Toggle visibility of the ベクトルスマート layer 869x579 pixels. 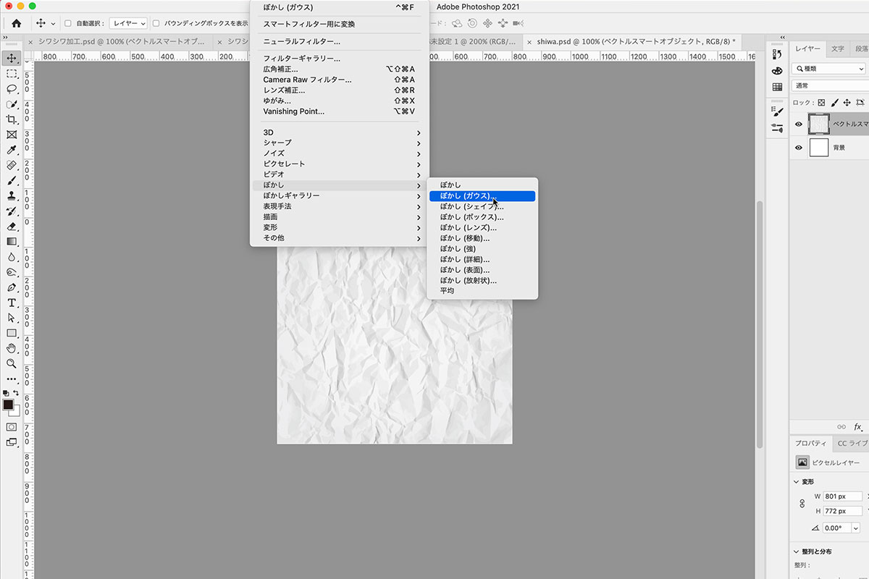pos(799,124)
